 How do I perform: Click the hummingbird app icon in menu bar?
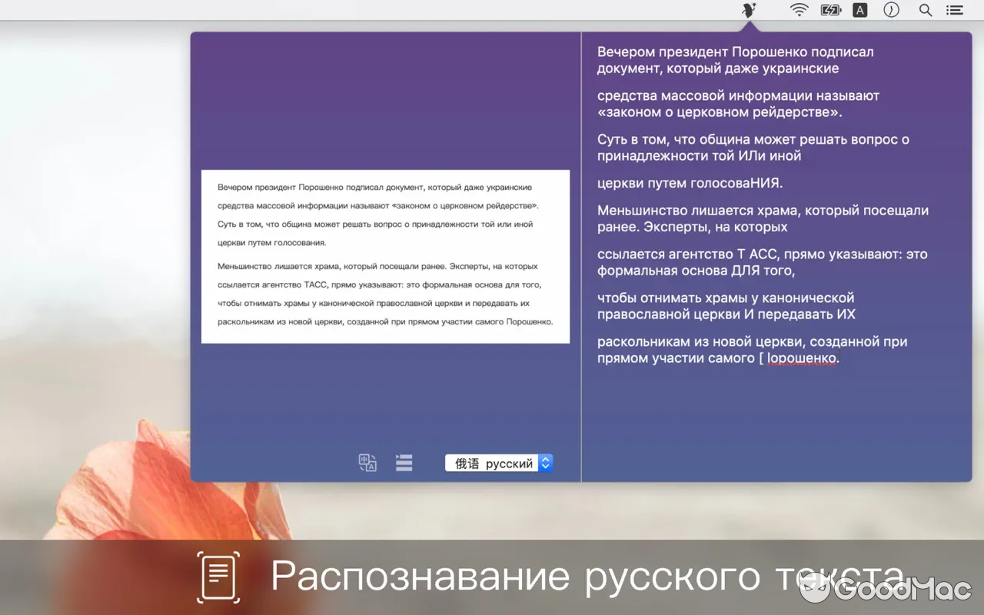pyautogui.click(x=749, y=10)
